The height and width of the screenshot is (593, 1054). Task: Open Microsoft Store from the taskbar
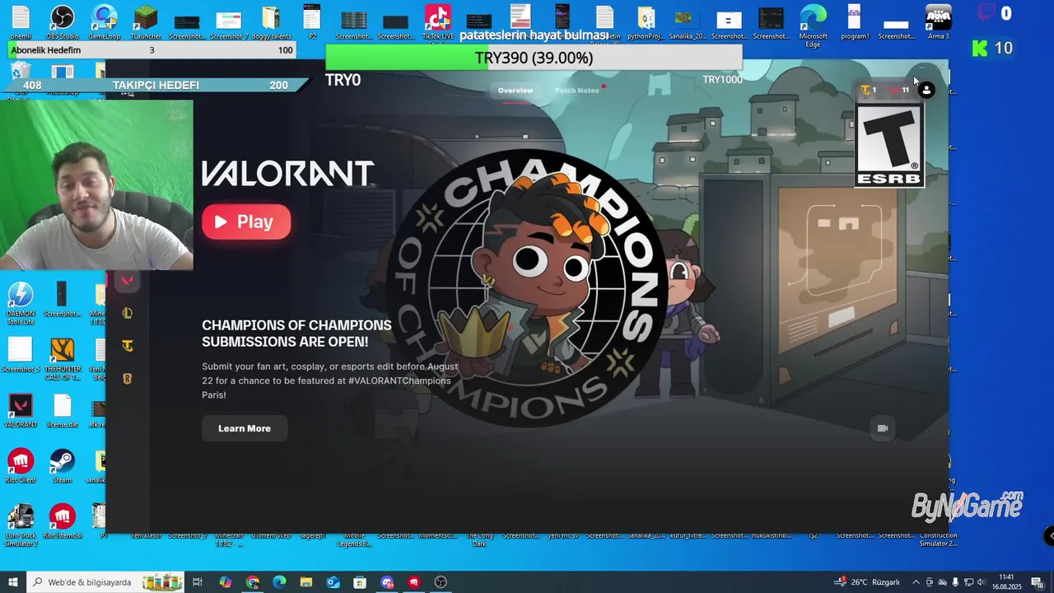click(360, 582)
